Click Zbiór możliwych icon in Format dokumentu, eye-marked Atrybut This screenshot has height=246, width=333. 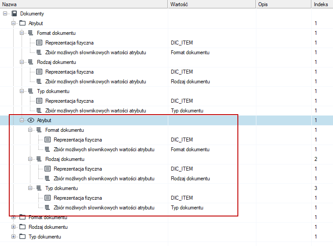48,149
